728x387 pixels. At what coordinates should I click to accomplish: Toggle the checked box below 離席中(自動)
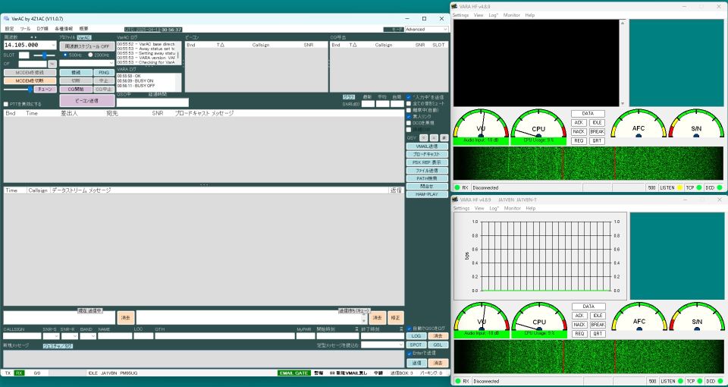pyautogui.click(x=409, y=117)
